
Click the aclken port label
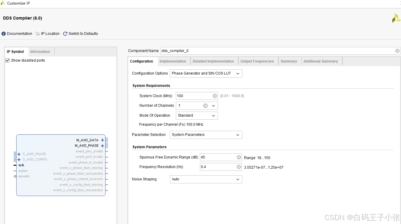23,171
